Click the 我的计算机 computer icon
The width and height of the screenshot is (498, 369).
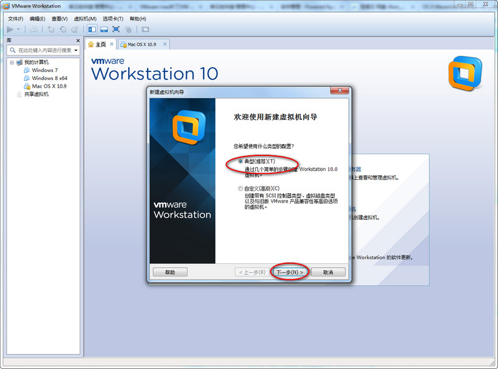19,62
